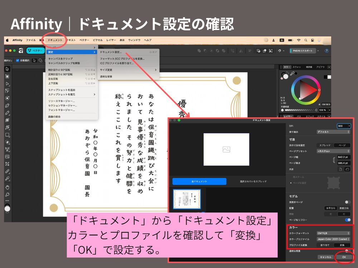Open the Apple menu

pos(7,40)
